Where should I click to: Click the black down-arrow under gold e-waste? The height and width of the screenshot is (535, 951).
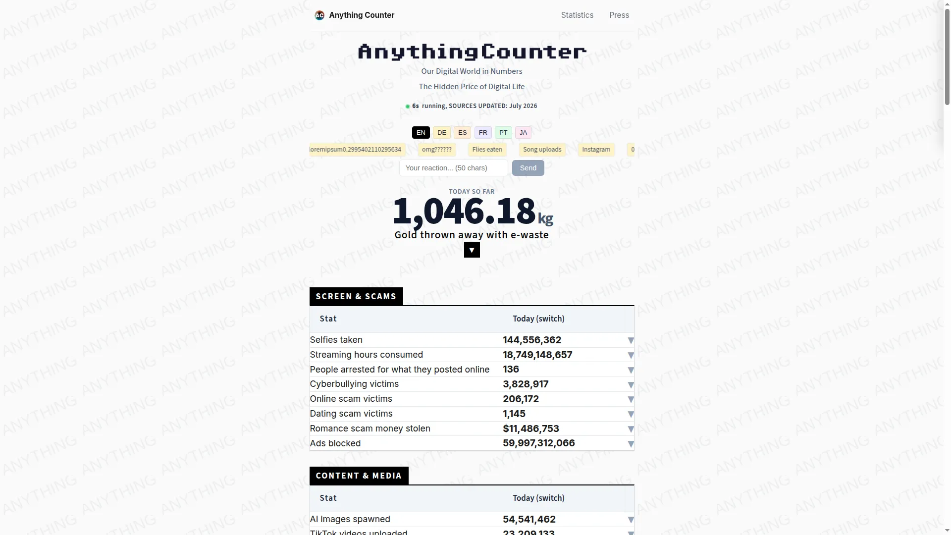pos(472,250)
